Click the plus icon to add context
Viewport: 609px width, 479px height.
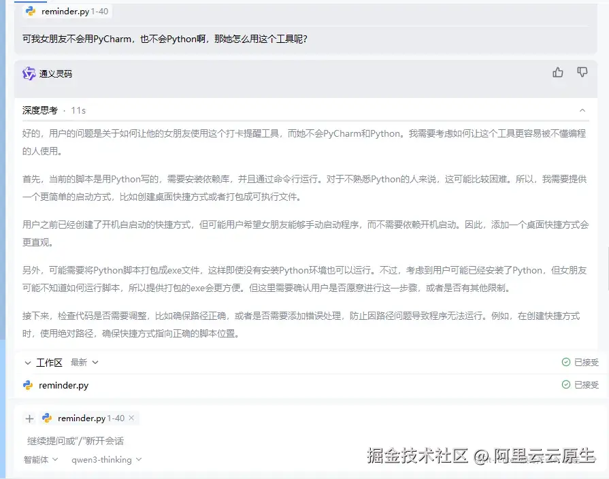tap(30, 418)
